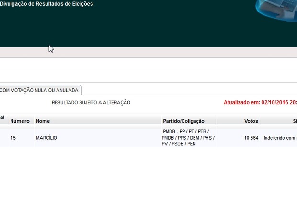
Task: Click the 'Divulgação de Resultados de Eleições' title
Action: [47, 4]
